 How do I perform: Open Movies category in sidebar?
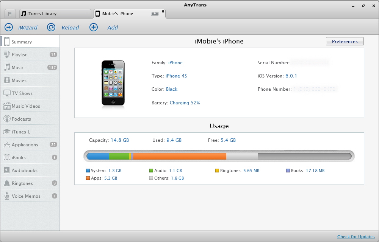click(19, 81)
